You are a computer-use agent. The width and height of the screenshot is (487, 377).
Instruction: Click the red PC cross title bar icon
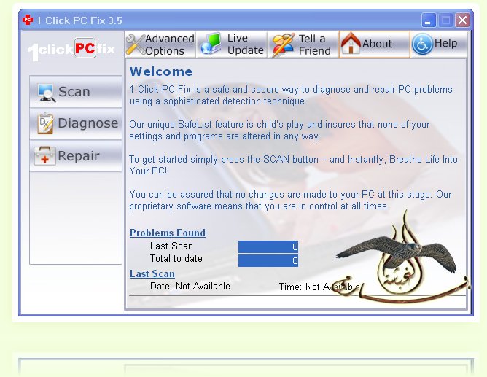[28, 20]
